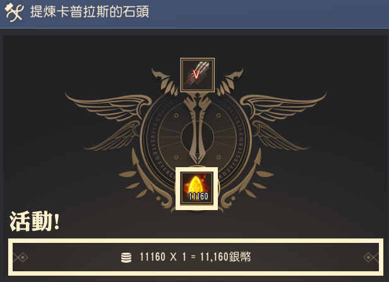
Task: Click the small feather ornament right of glove slot
Action: coord(230,82)
